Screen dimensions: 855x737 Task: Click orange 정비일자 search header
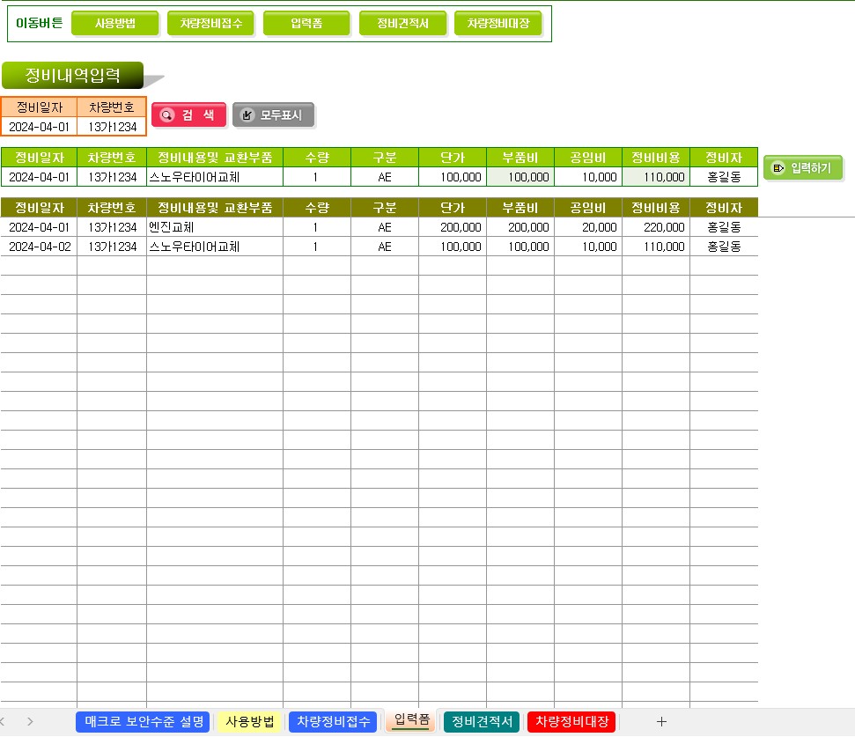click(x=40, y=107)
